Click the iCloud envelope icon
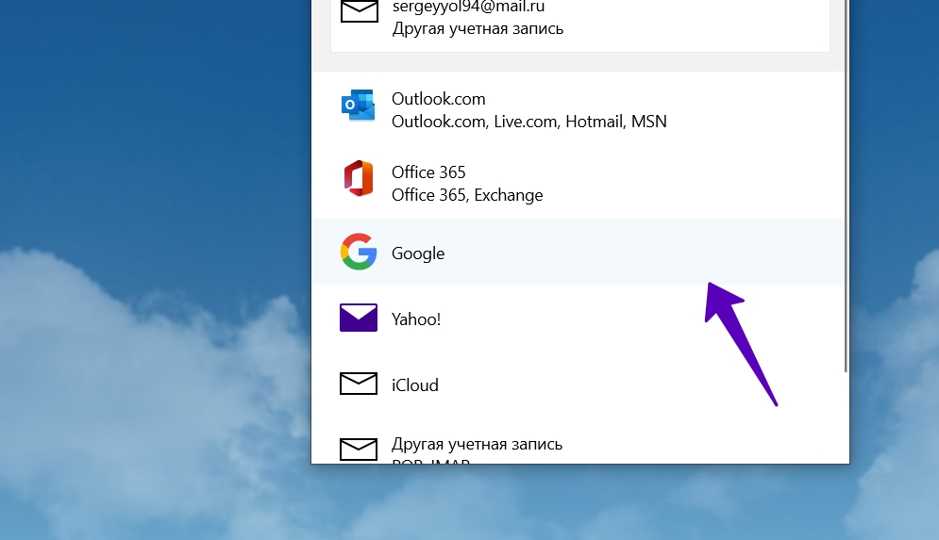The height and width of the screenshot is (540, 939). pyautogui.click(x=358, y=385)
